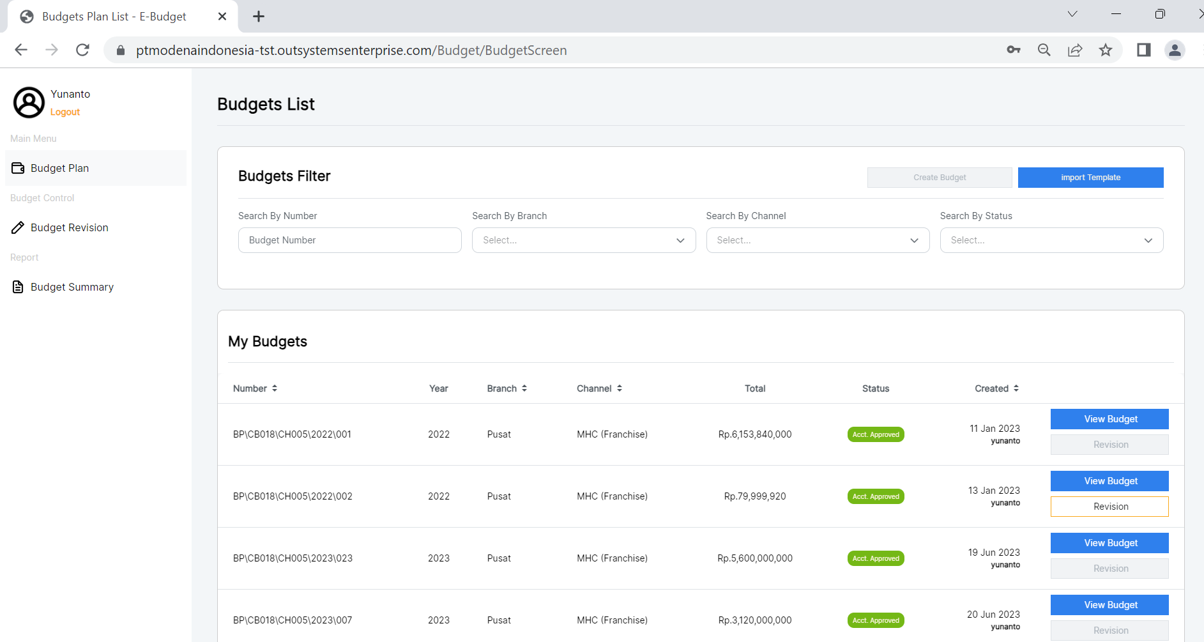Click the import Template button
This screenshot has height=642, width=1204.
pos(1090,178)
